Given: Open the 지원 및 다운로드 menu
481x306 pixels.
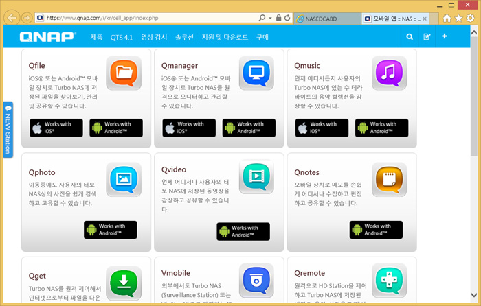Looking at the screenshot, I should (x=225, y=37).
